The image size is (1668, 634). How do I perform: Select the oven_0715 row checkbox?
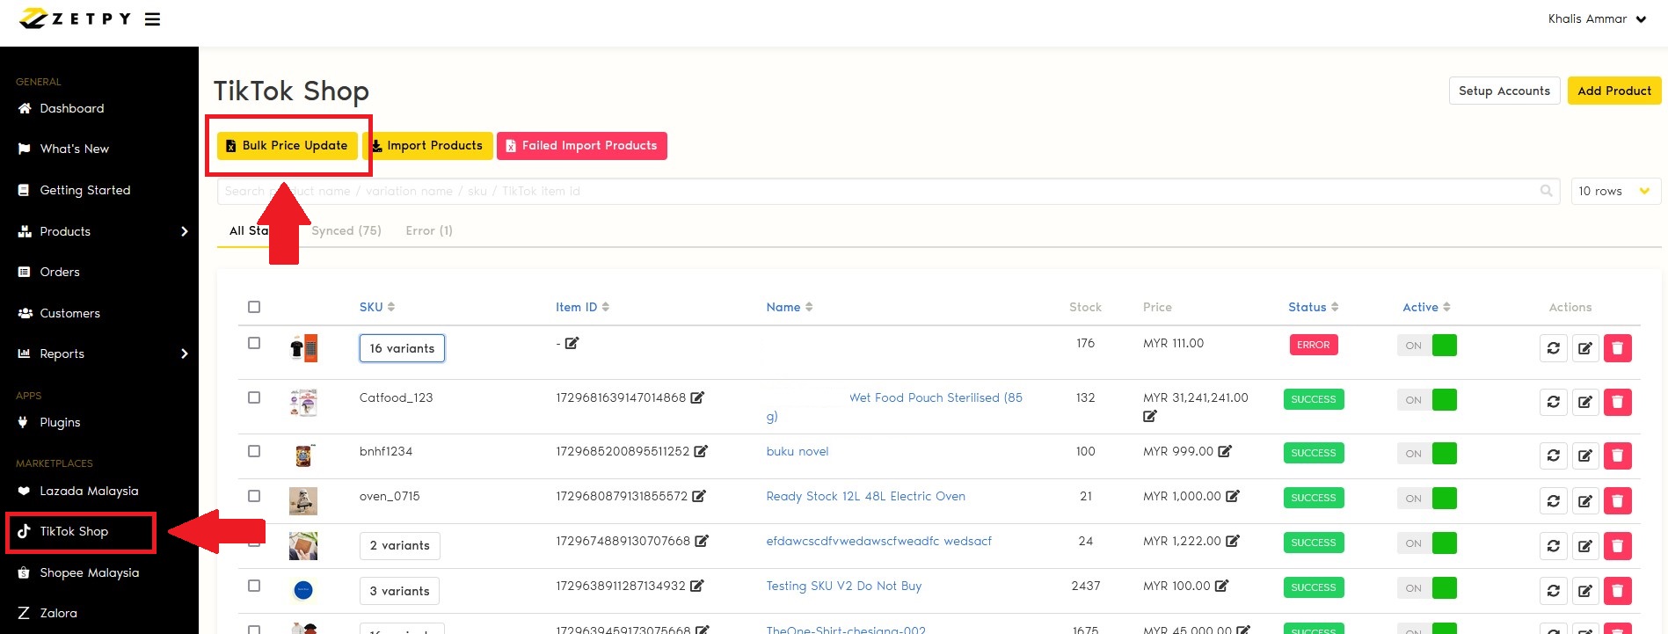254,496
